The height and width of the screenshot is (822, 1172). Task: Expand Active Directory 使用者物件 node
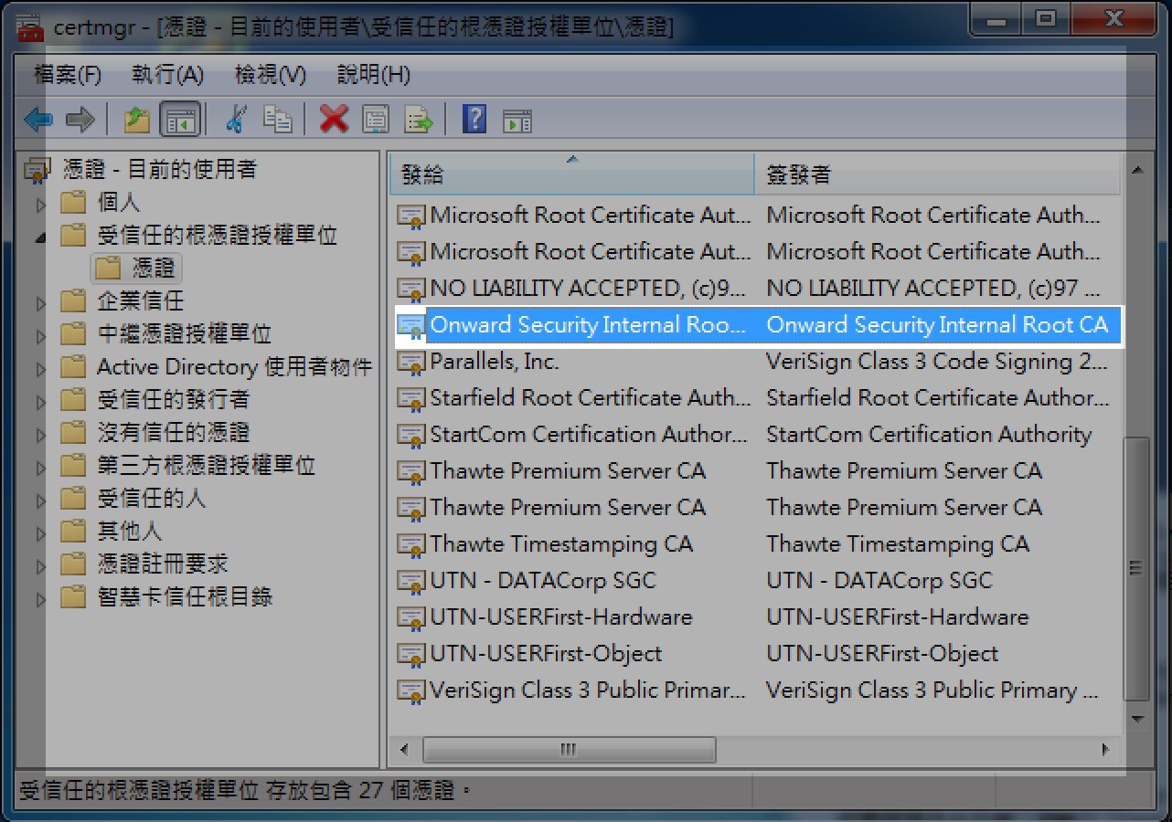(x=41, y=369)
